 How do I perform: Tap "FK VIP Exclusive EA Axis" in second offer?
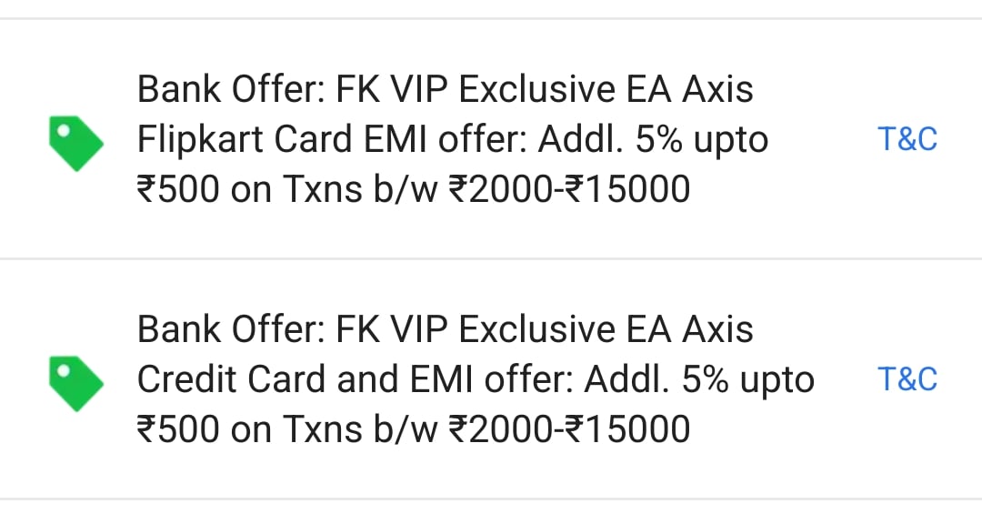[545, 329]
